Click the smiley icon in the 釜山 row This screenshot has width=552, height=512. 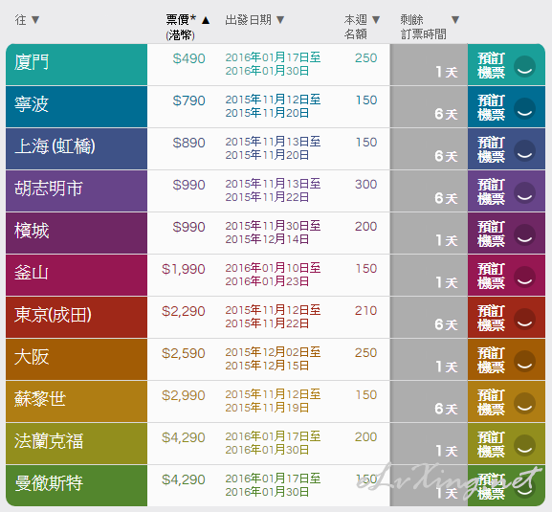click(x=524, y=277)
